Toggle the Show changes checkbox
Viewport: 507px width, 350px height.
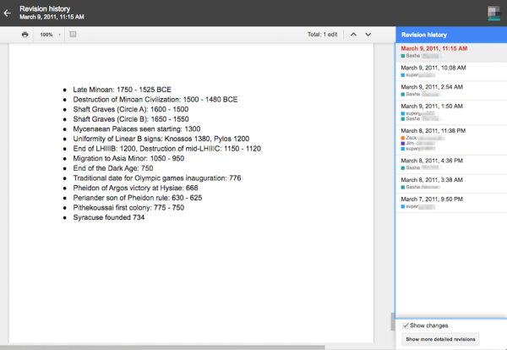pyautogui.click(x=406, y=325)
